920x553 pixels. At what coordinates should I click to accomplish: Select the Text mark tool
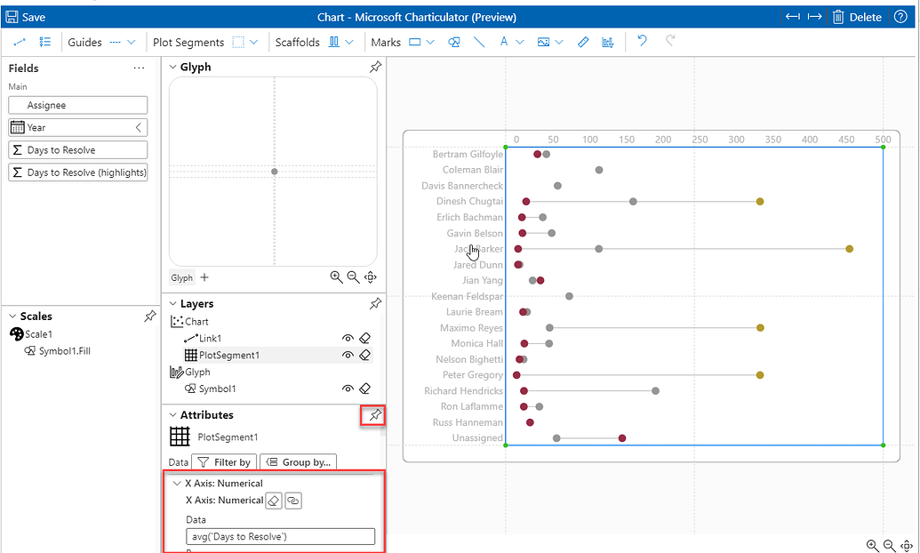(503, 42)
